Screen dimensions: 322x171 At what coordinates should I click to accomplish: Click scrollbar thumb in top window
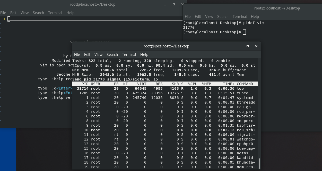(x=259, y=163)
